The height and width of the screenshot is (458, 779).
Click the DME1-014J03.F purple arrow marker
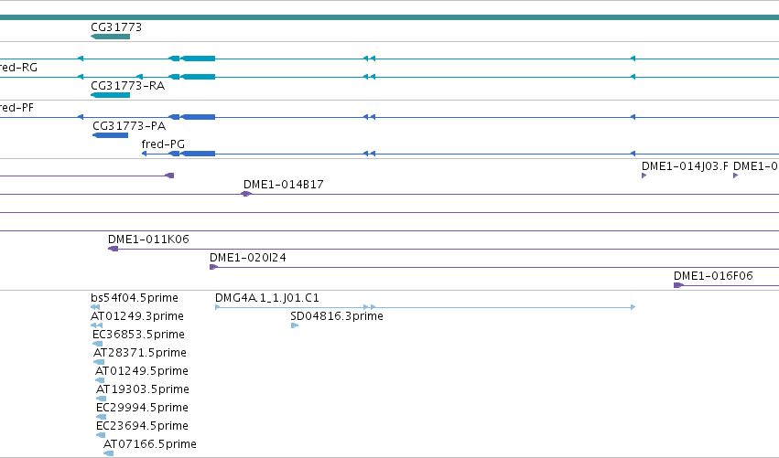(x=644, y=176)
